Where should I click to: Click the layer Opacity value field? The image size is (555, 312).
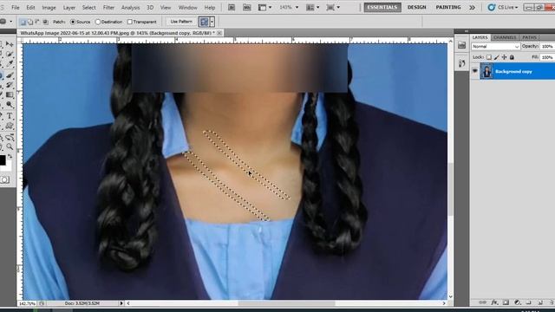(x=547, y=46)
